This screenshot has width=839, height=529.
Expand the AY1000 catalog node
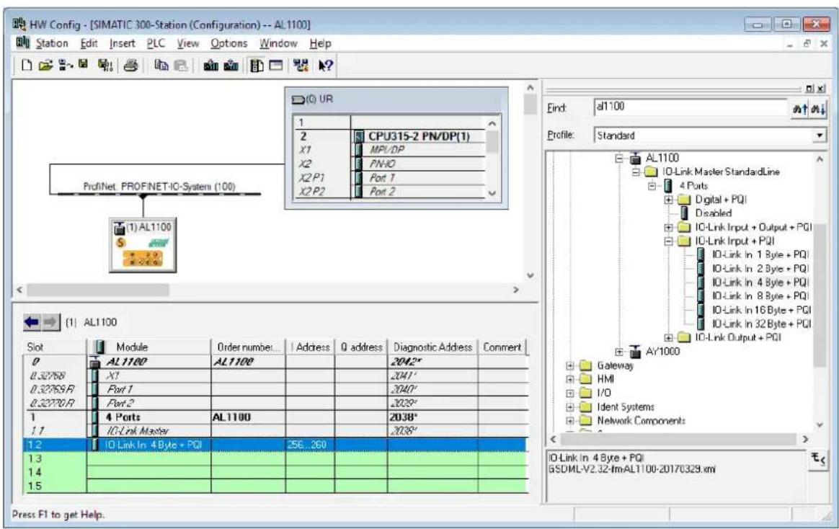619,352
